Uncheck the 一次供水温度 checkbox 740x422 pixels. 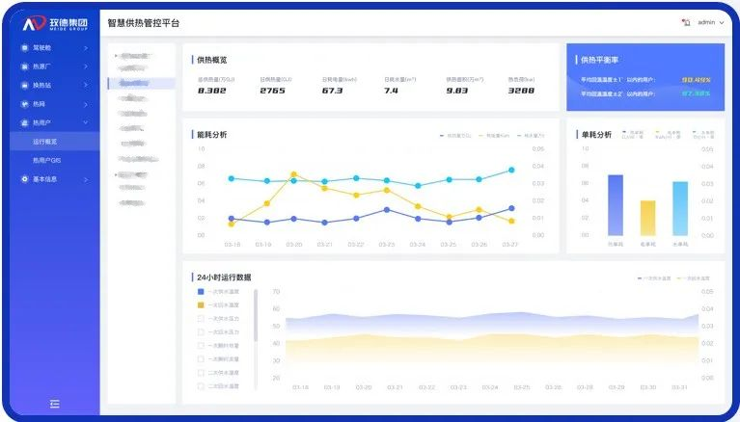pos(201,292)
